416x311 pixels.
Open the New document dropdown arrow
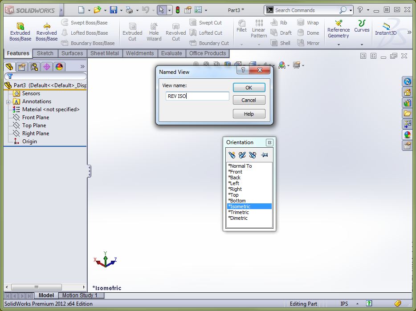point(89,10)
